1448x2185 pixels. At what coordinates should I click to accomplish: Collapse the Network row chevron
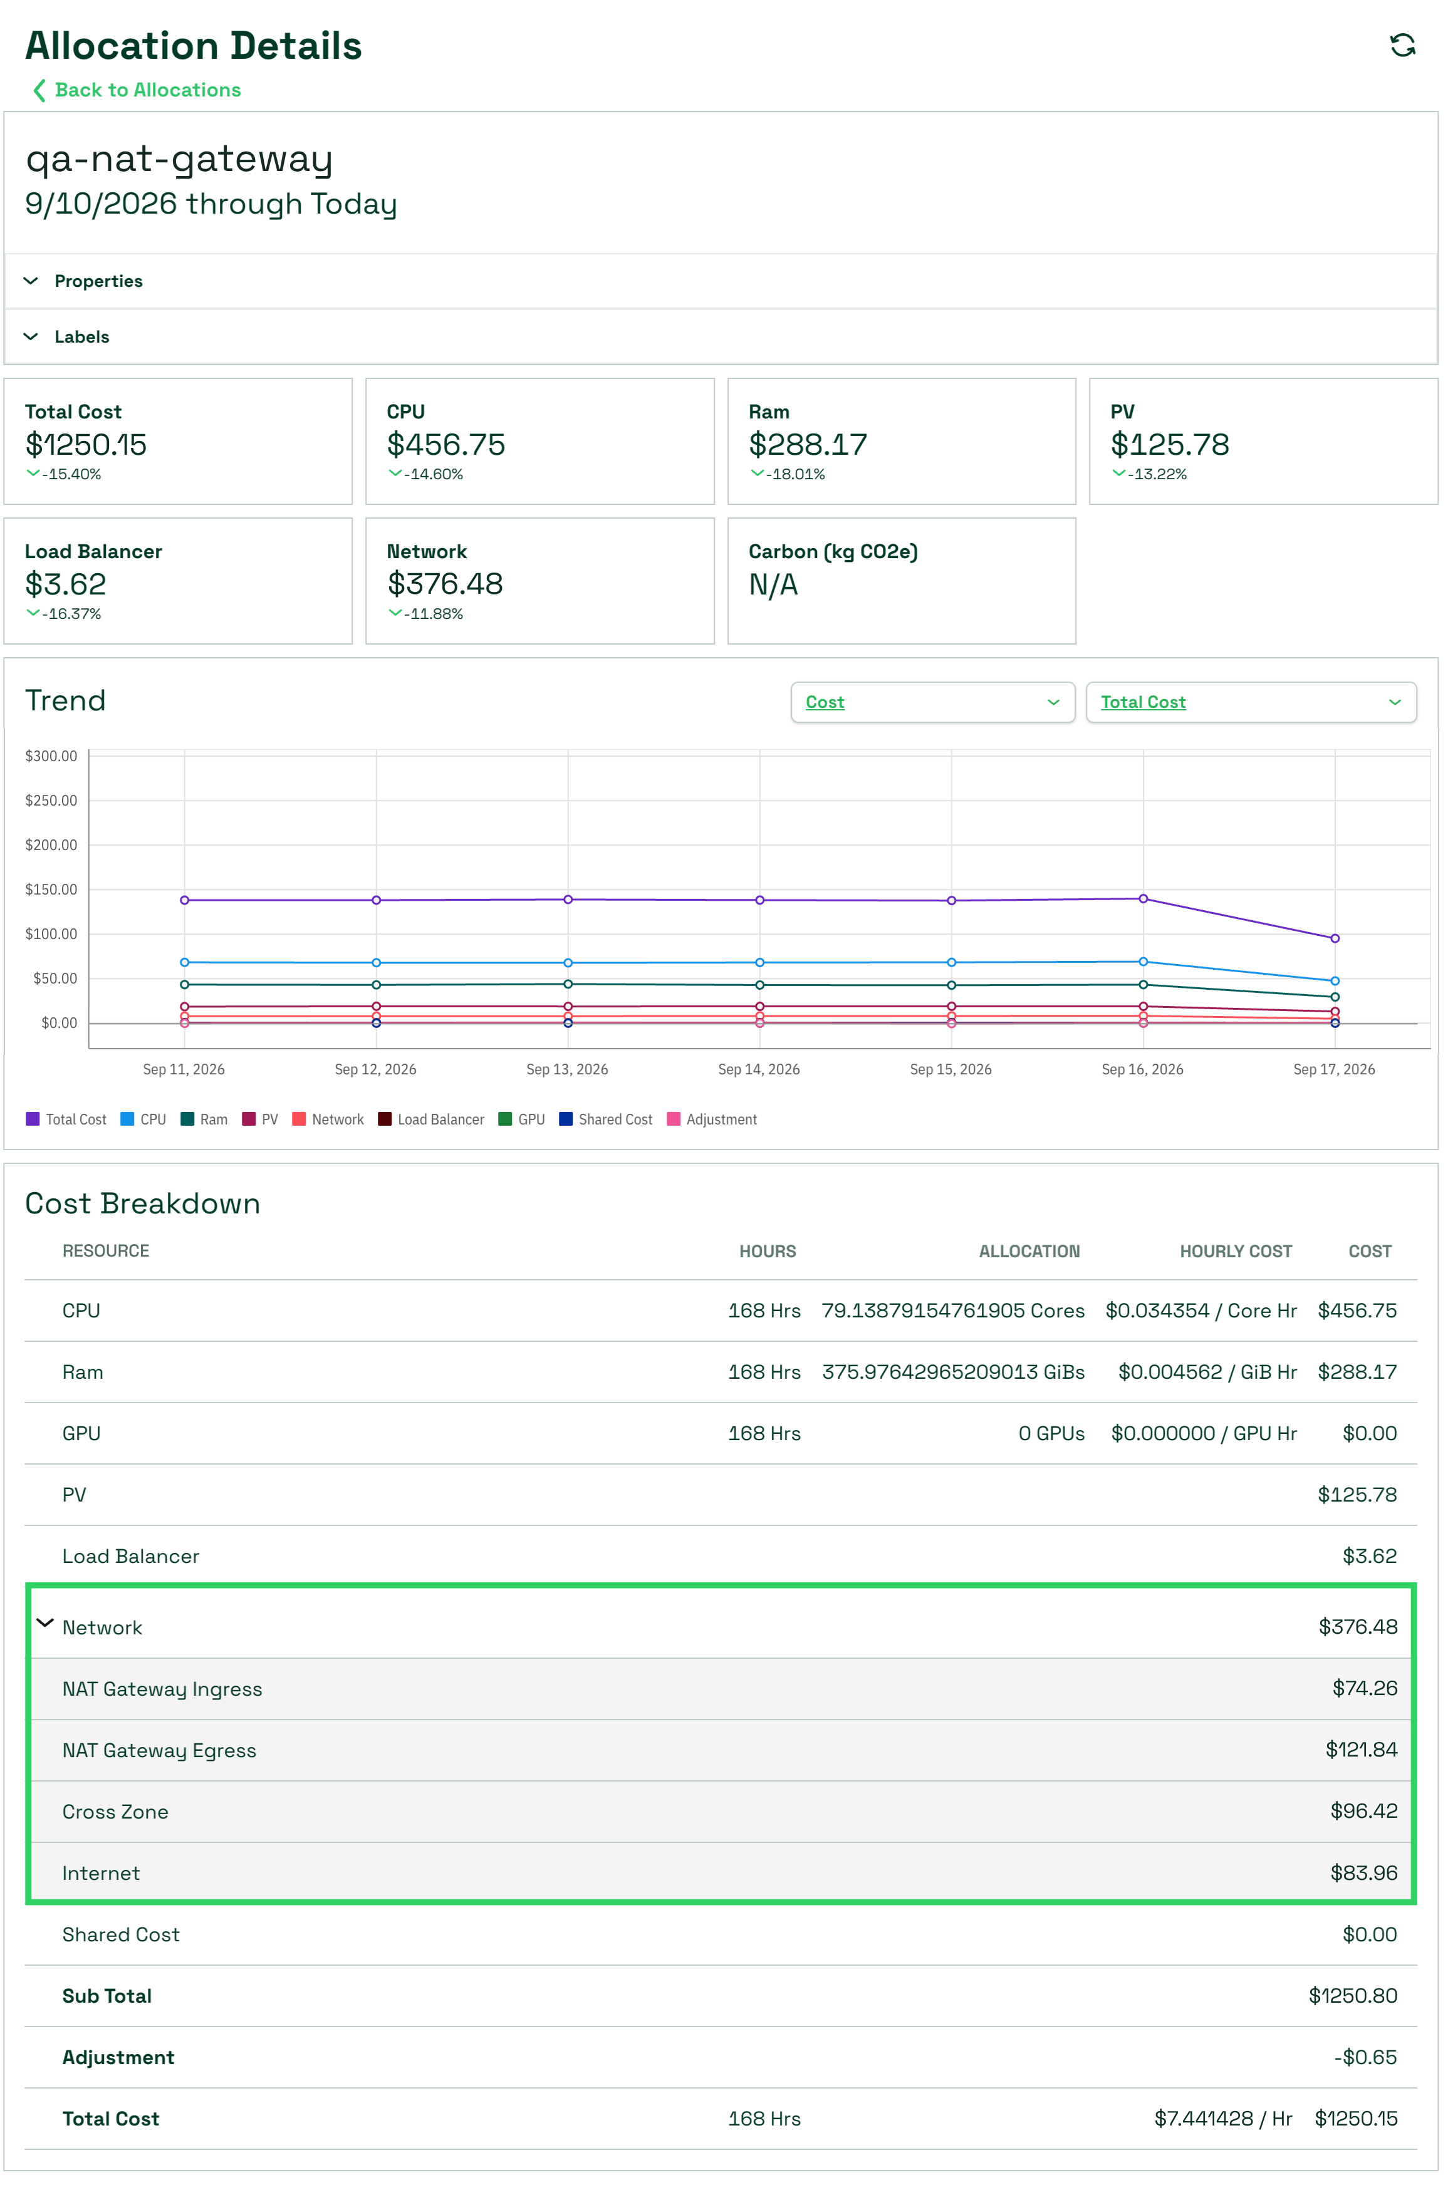pos(44,1623)
